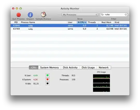Click the green % User color swatch
The image size is (140, 110).
click(x=47, y=75)
